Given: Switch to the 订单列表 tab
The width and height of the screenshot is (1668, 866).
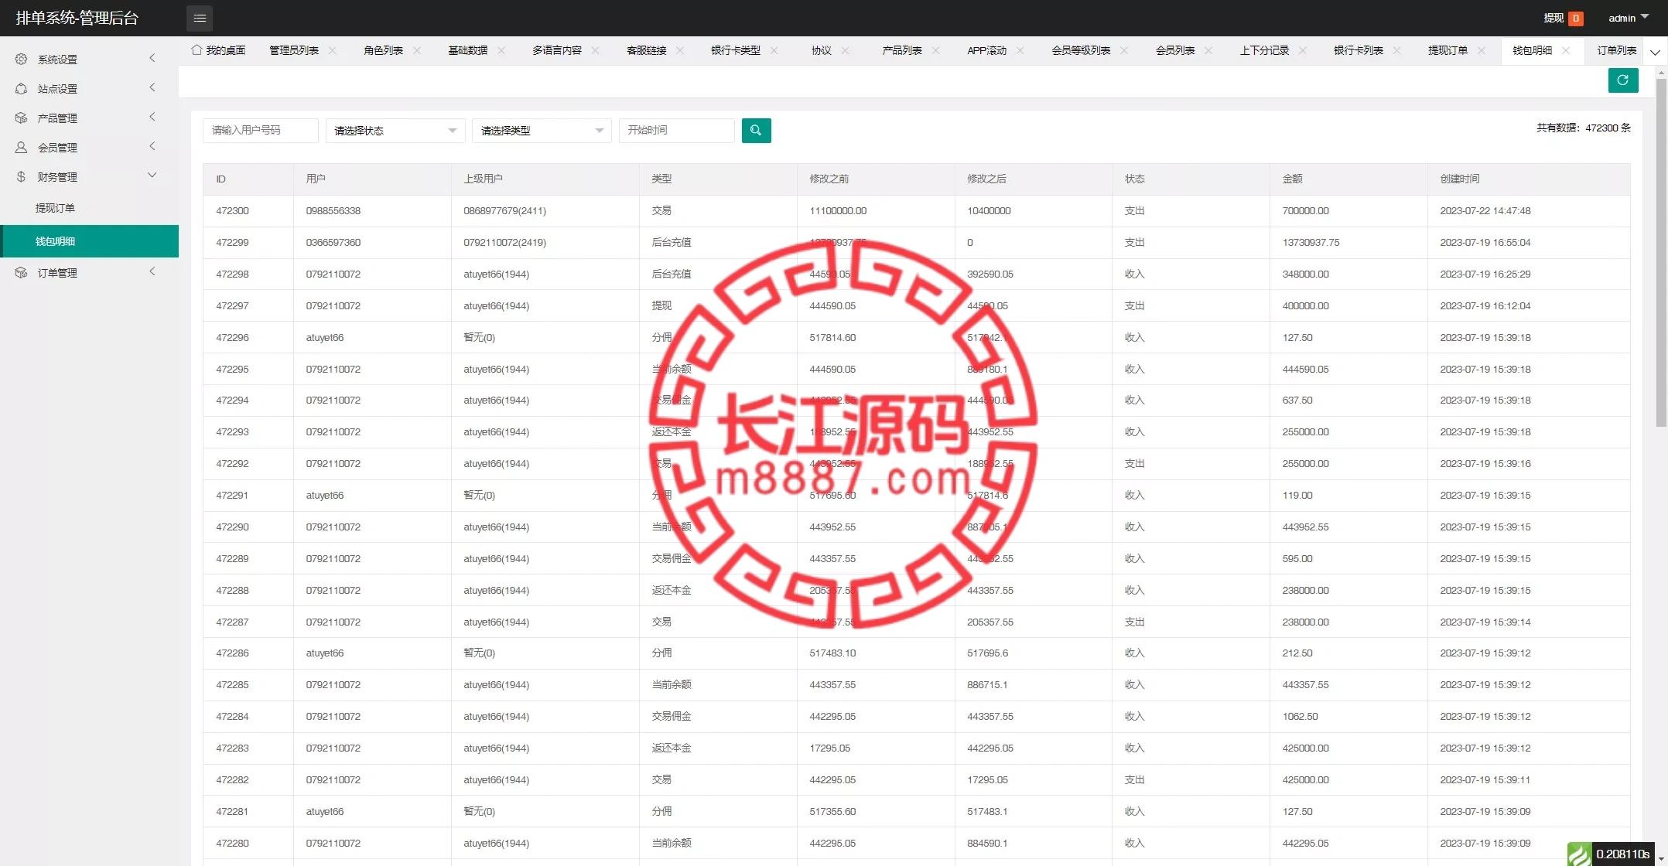Looking at the screenshot, I should click(x=1617, y=50).
